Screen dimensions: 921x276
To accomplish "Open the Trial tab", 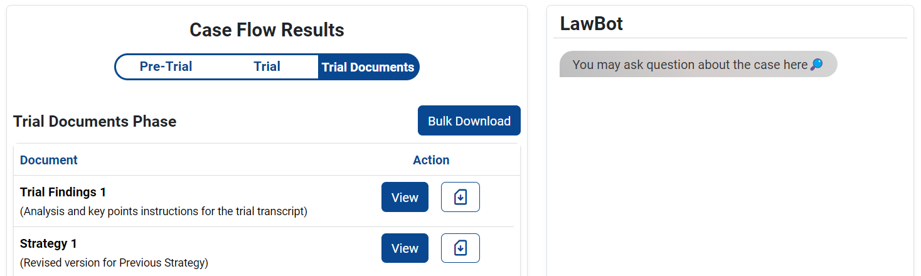I will point(267,66).
